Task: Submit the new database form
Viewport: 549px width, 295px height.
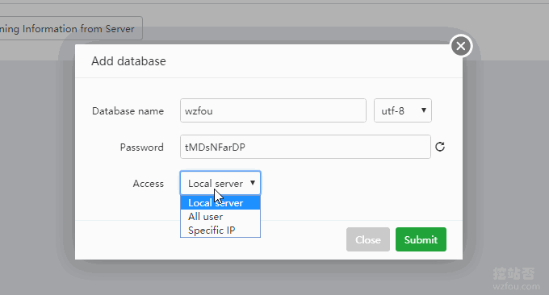Action: pos(421,239)
